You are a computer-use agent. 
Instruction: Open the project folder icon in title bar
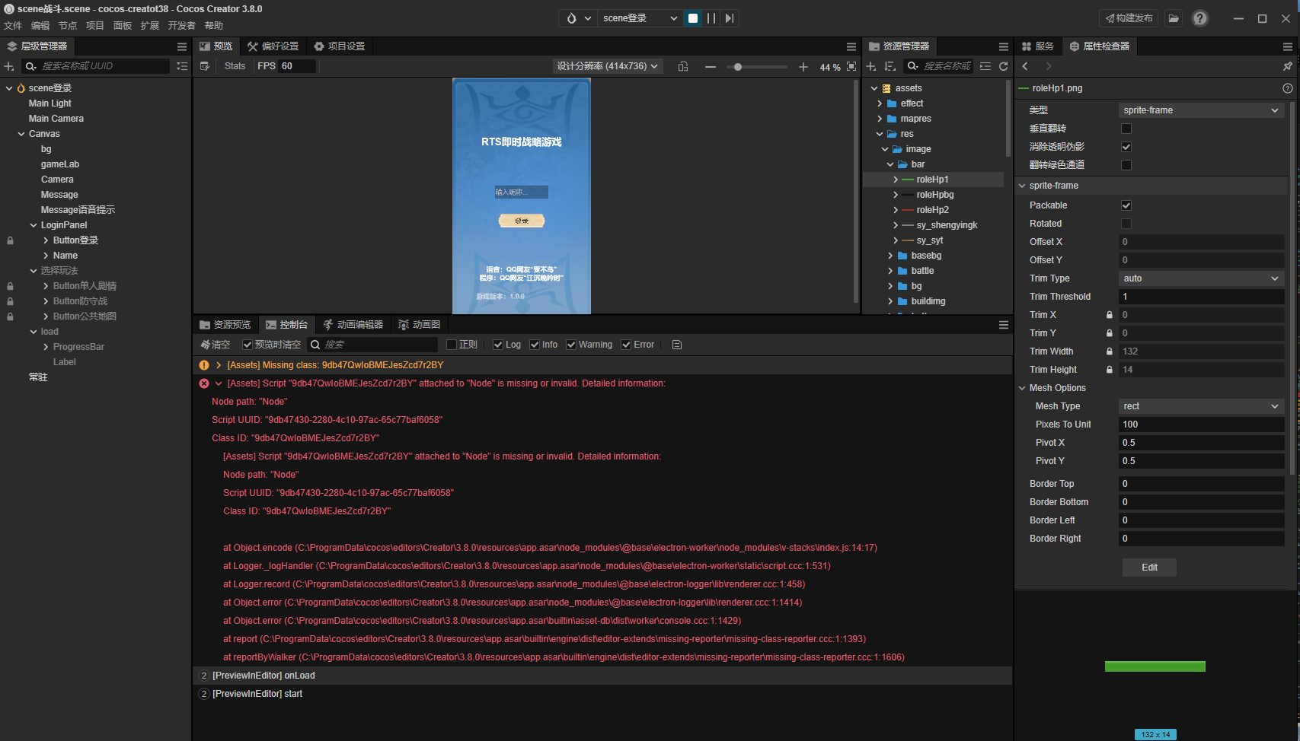1174,18
